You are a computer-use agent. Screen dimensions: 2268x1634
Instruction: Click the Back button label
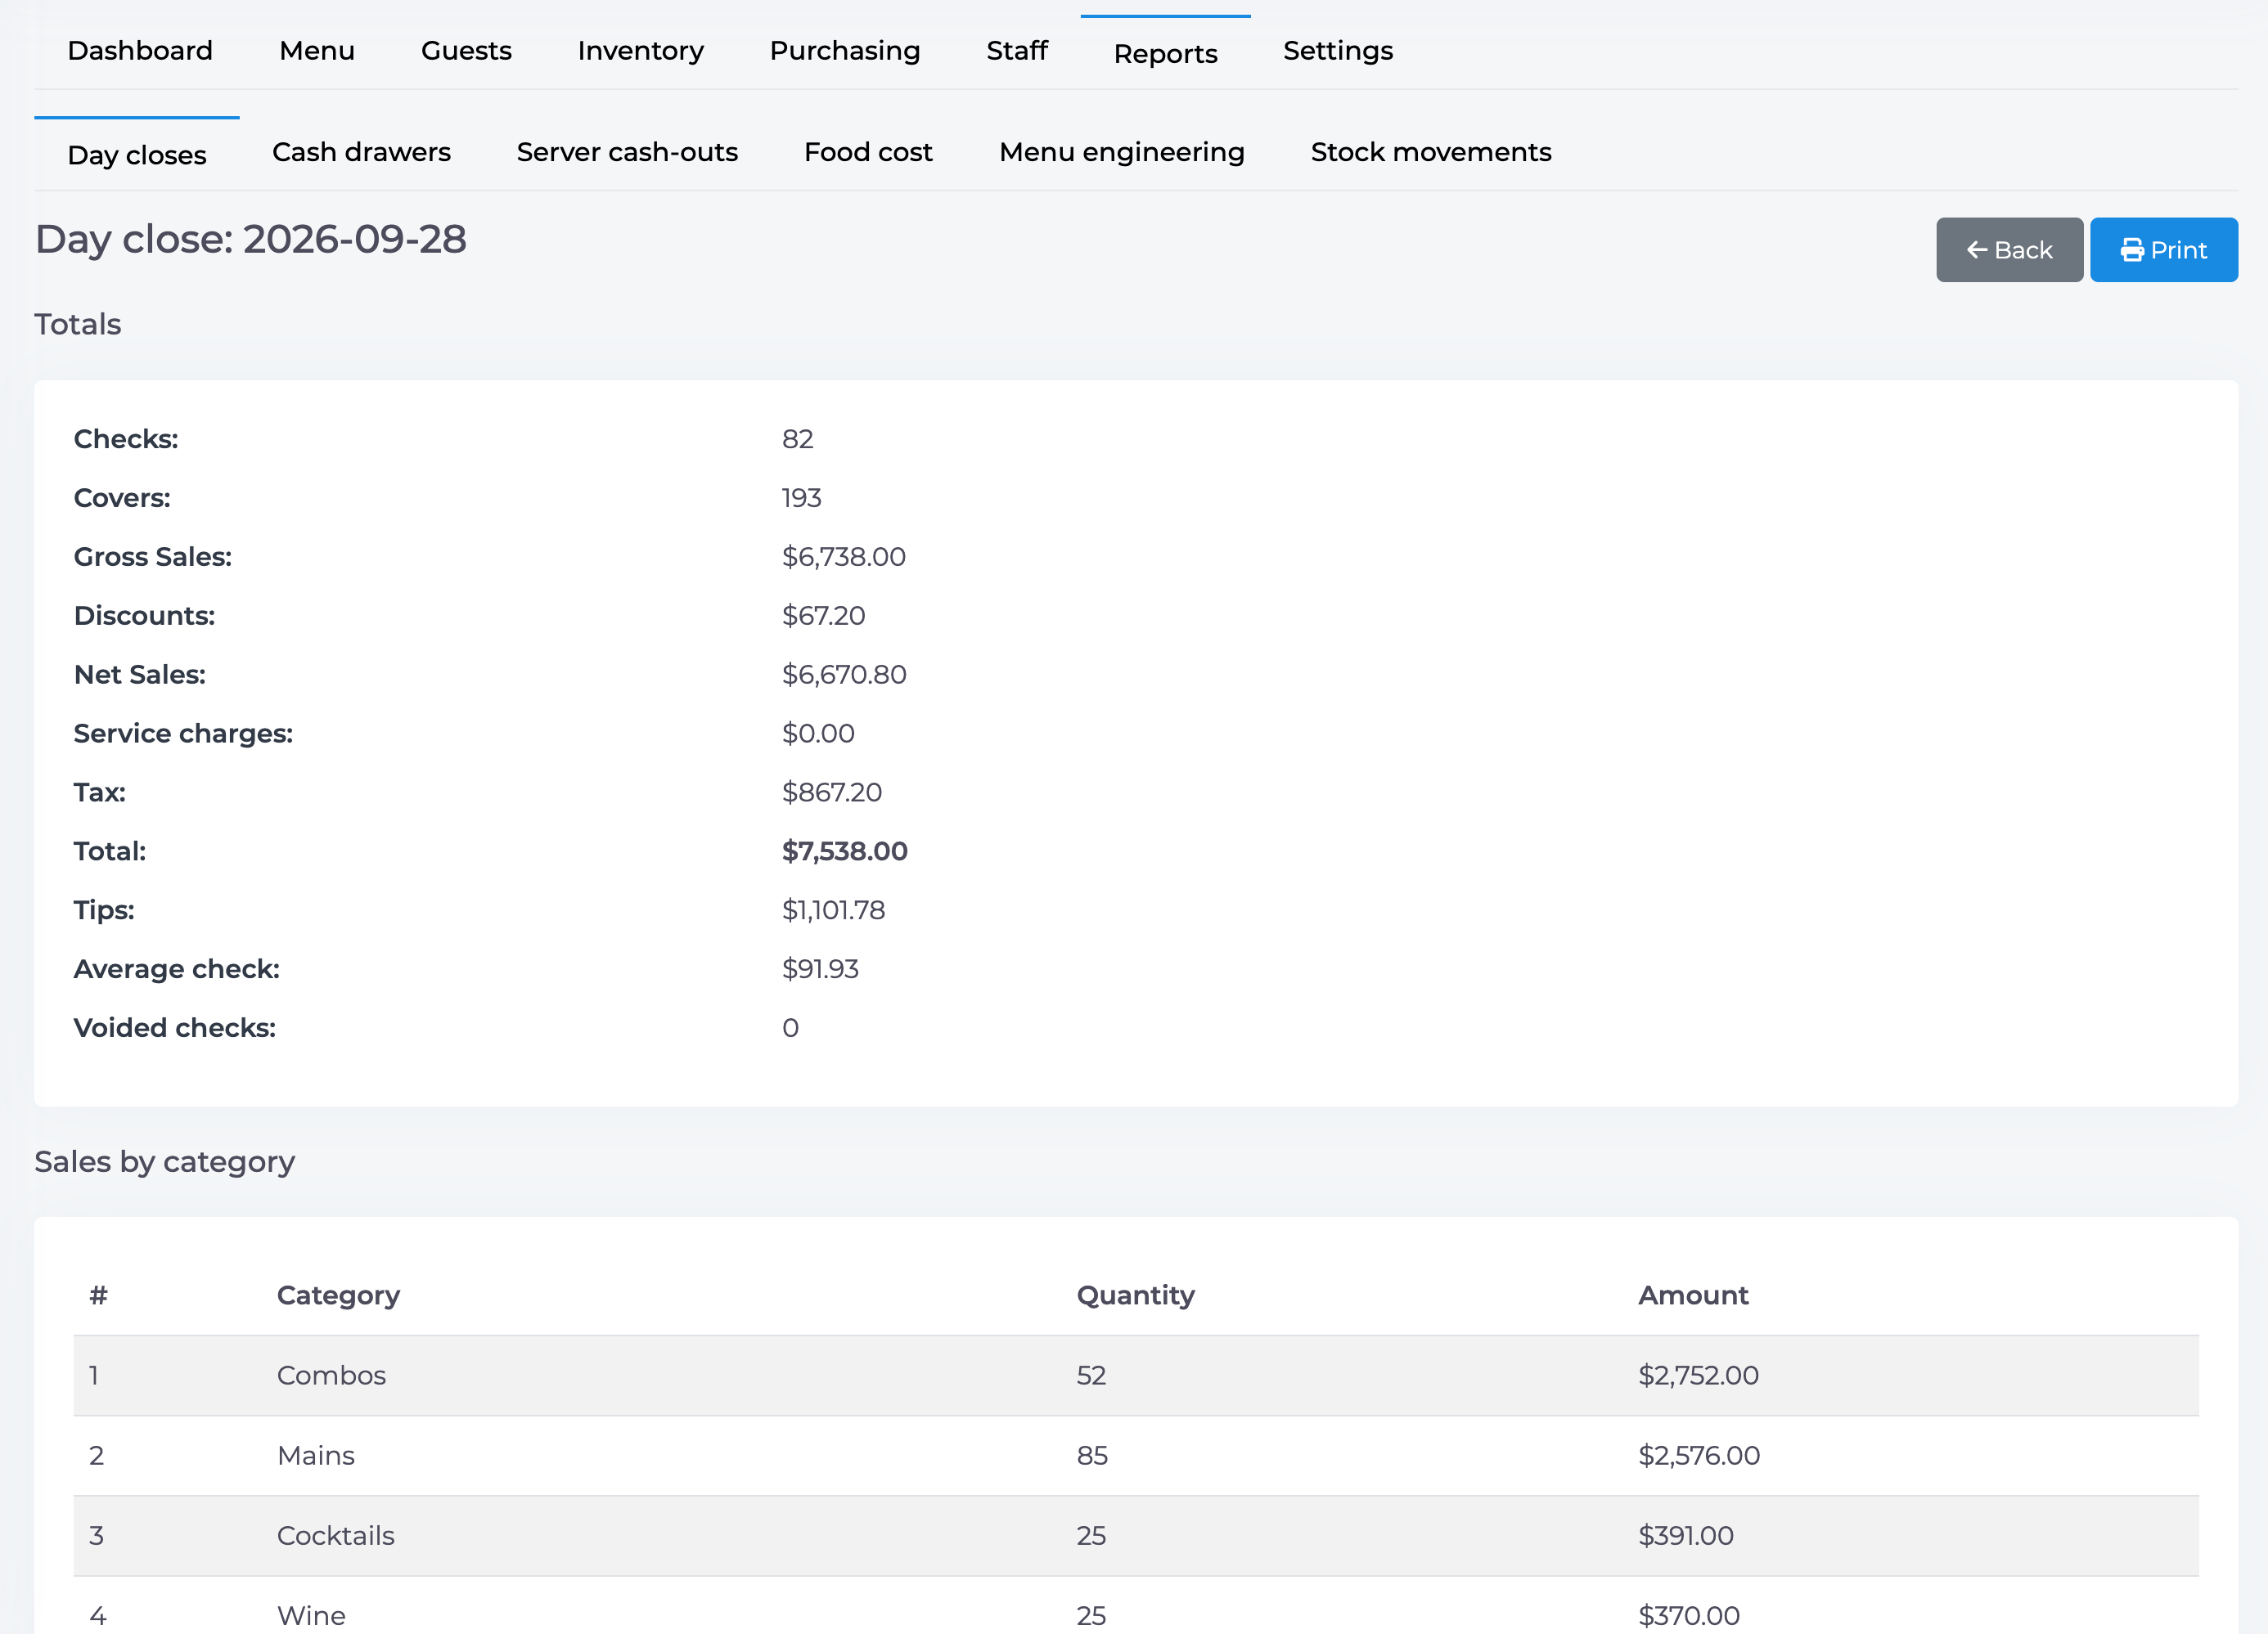(2023, 250)
